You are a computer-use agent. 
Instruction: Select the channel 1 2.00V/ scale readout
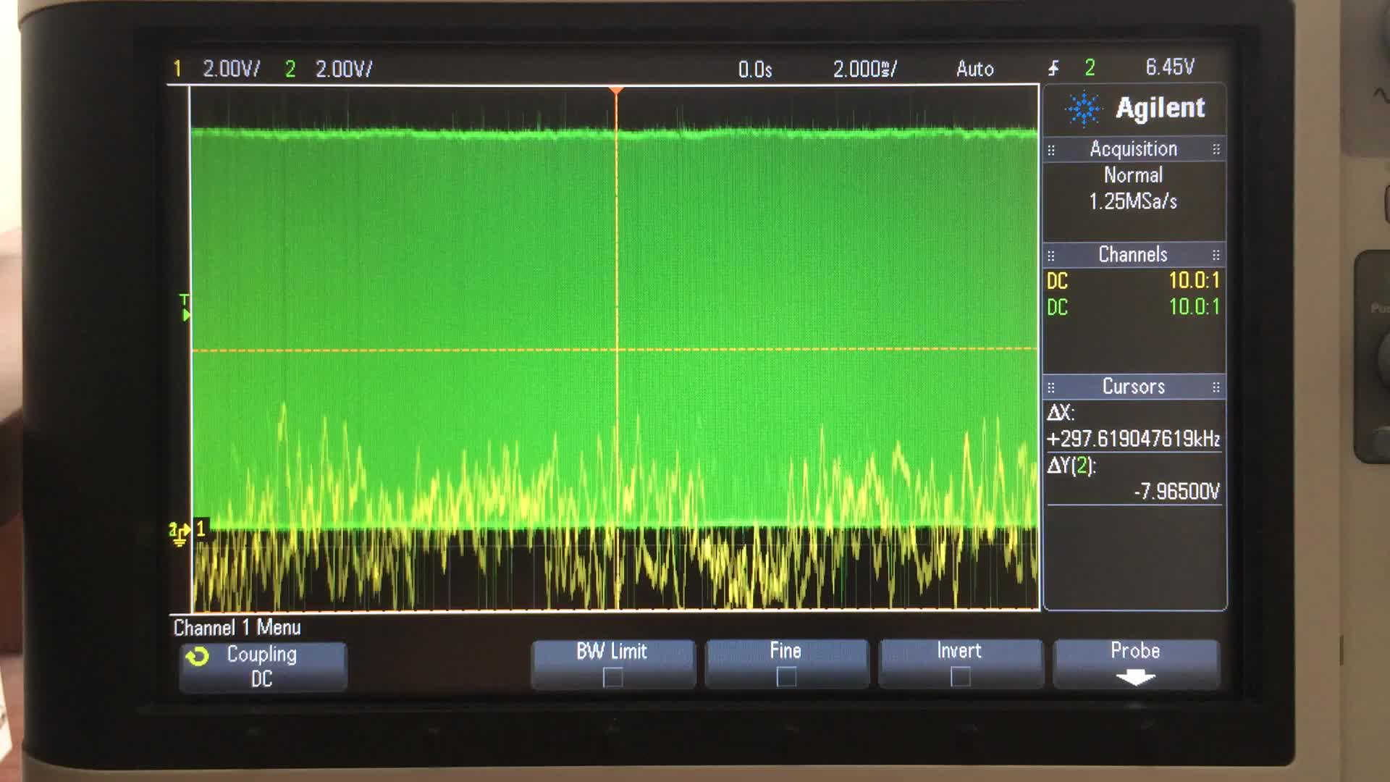231,69
